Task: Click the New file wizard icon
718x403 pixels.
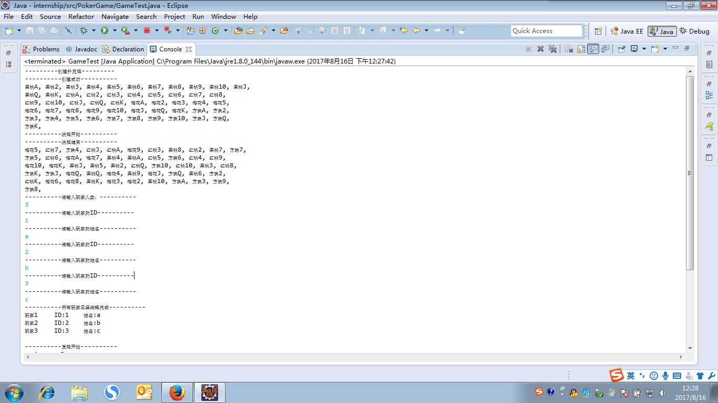Action: 10,30
